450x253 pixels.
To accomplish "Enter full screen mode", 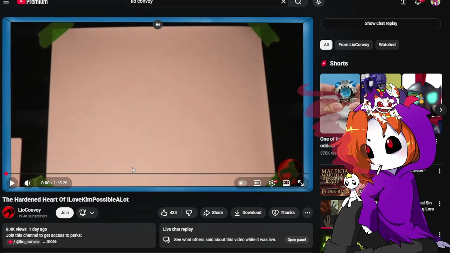I will (301, 183).
